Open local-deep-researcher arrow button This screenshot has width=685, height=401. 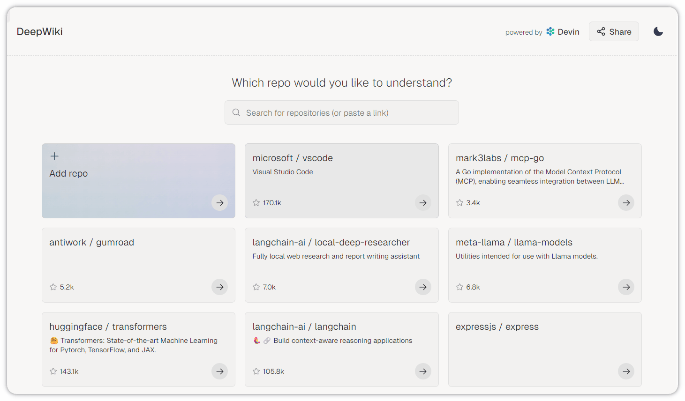(x=423, y=287)
